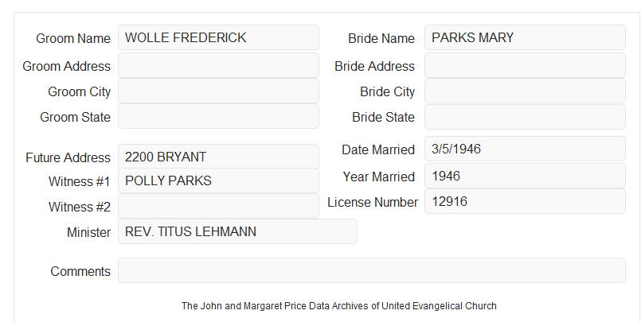Focus Witness #1 field with POLLY PARKS
This screenshot has height=322, width=641.
click(x=218, y=180)
